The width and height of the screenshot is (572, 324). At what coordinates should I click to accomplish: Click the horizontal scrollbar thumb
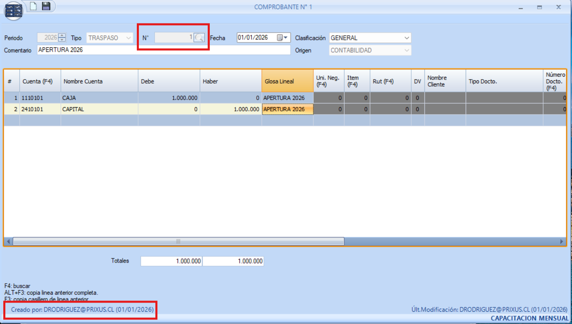tap(178, 242)
